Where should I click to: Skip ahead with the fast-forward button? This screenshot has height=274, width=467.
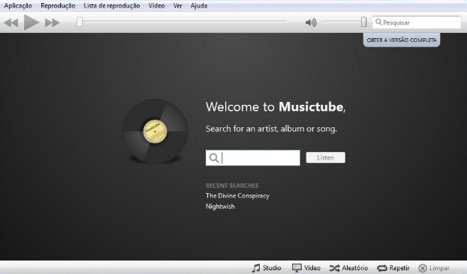click(x=52, y=22)
